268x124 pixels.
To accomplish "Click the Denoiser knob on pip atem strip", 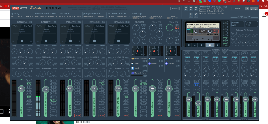I will [x=78, y=52].
